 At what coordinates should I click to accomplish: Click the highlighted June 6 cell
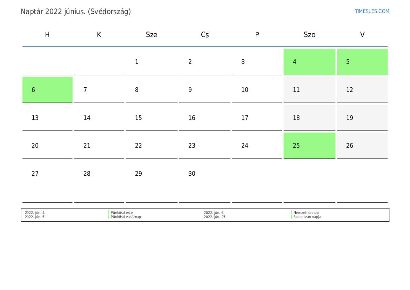[x=47, y=90]
